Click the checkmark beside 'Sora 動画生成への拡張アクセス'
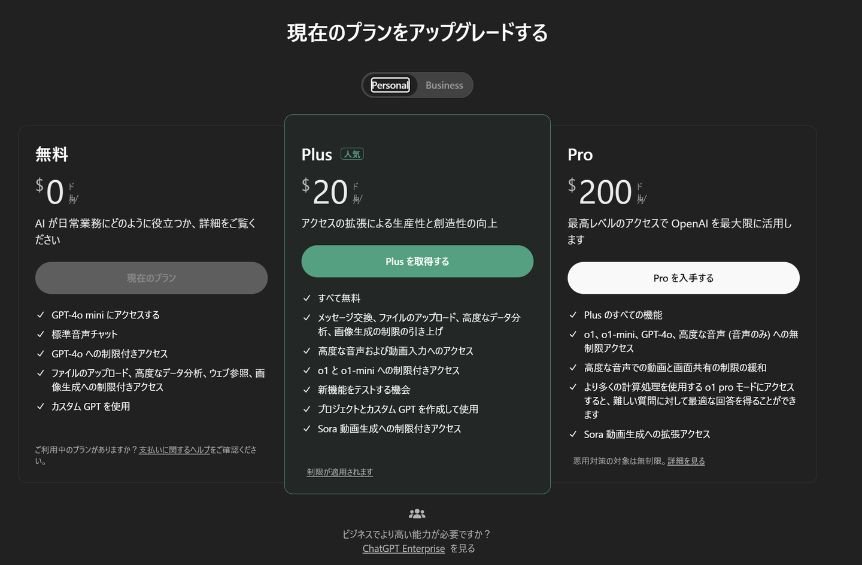The image size is (862, 565). point(573,434)
